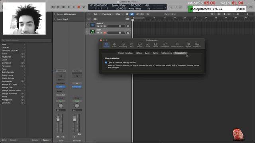This screenshot has height=143, width=255.
Task: Solo Inst 1 channel strip in inspector
Action: tap(63, 137)
